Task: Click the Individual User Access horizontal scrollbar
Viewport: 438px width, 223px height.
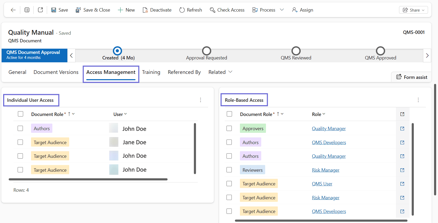Action: pos(88,179)
